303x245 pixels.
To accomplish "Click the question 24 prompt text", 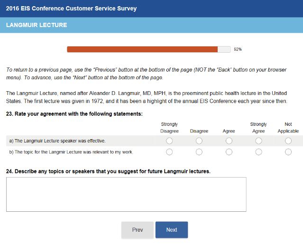I will pos(108,171).
